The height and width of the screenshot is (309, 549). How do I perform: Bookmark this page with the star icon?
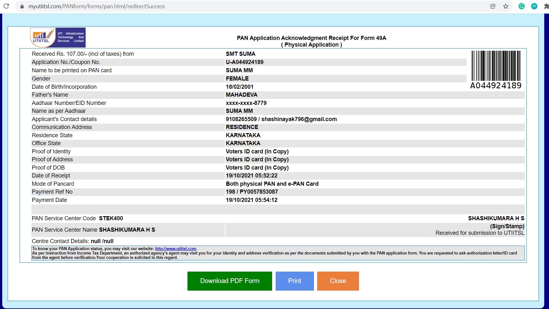(506, 6)
